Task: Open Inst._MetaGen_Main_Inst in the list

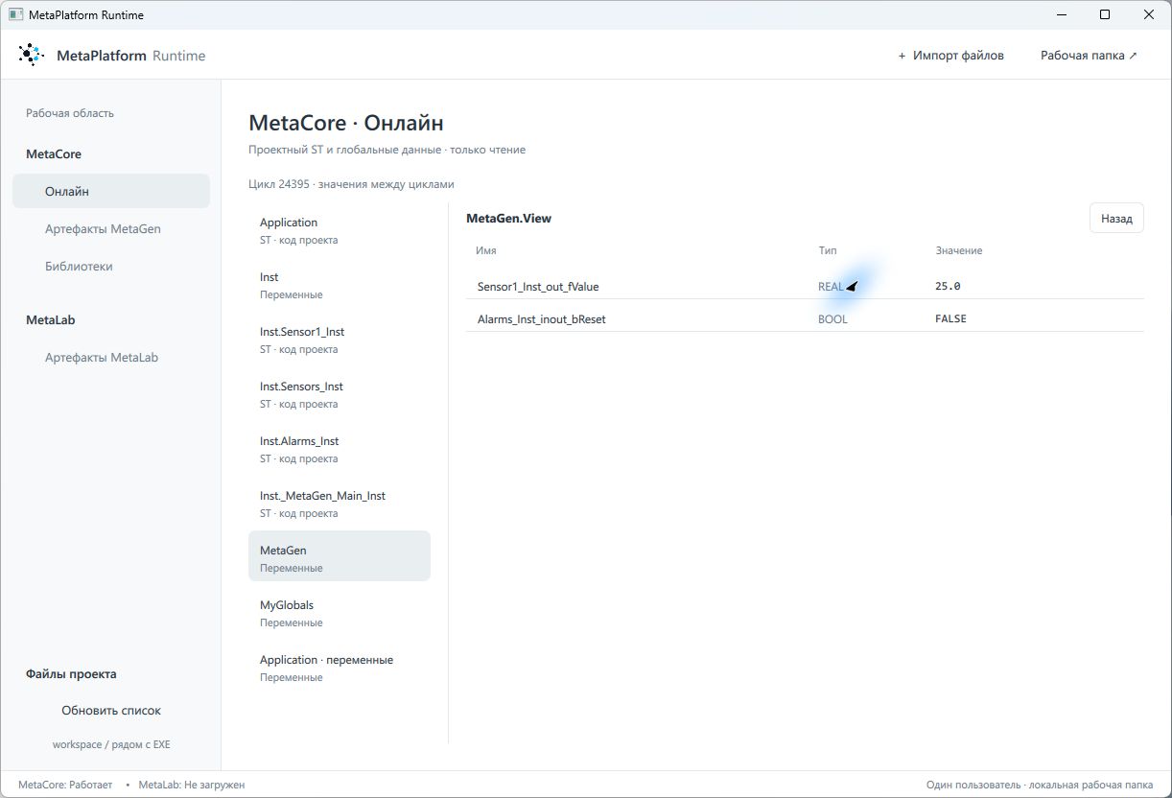Action: tap(340, 504)
